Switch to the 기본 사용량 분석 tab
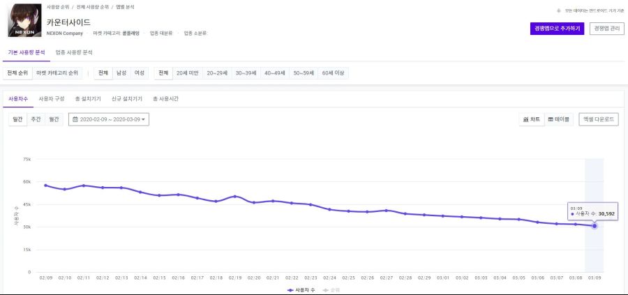The image size is (628, 295). (27, 52)
